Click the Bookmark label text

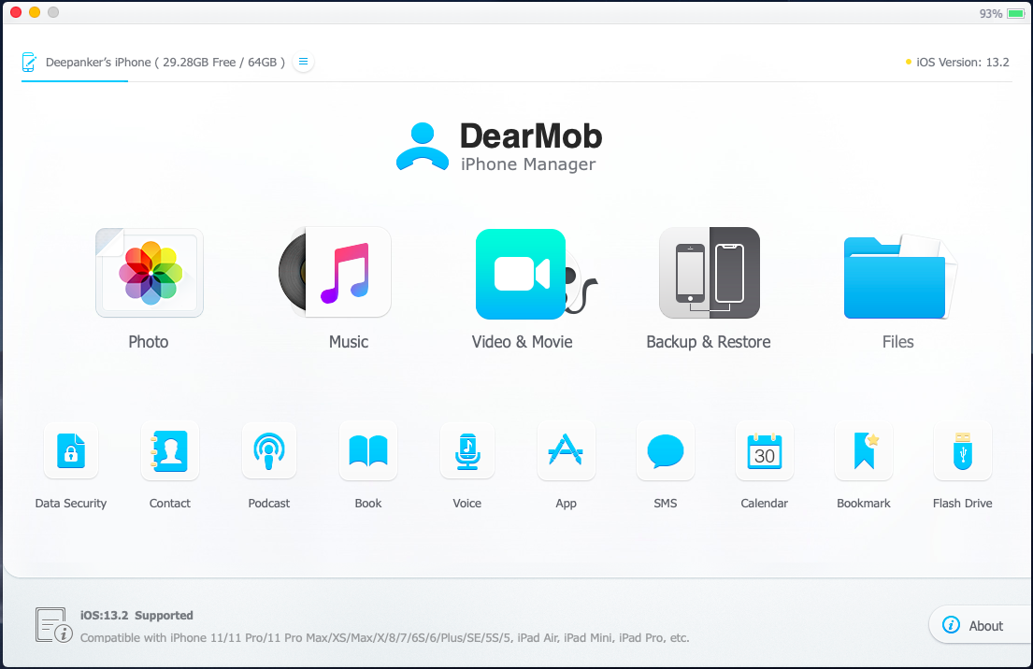tap(864, 503)
